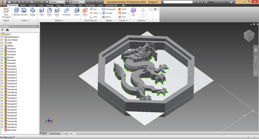259x139 pixels.
Task: Select the Fillet tool
Action: pyautogui.click(x=49, y=12)
